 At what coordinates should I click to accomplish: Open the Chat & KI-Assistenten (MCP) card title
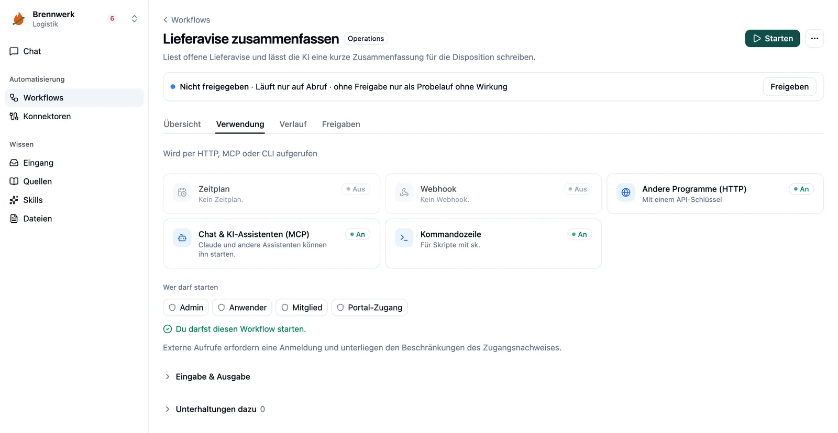coord(254,235)
